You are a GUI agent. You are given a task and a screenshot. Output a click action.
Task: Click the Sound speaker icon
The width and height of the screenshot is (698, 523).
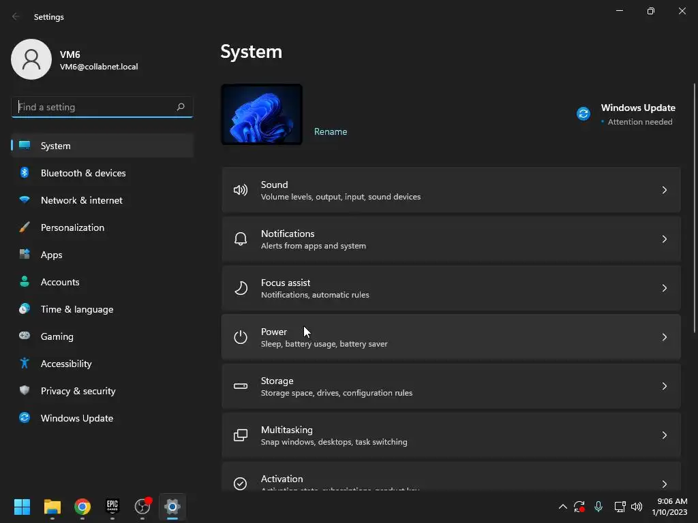point(241,191)
